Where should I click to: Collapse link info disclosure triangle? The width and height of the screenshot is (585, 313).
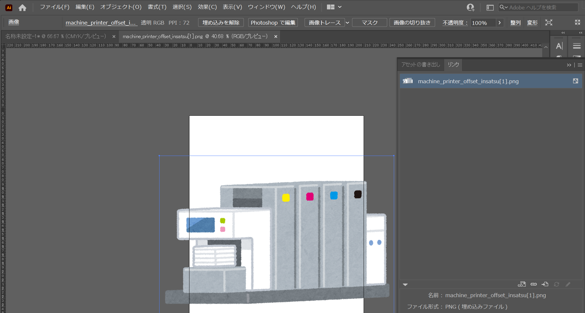pyautogui.click(x=405, y=285)
